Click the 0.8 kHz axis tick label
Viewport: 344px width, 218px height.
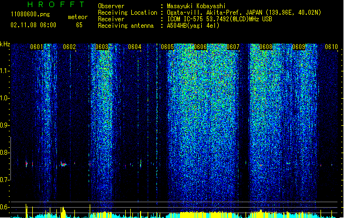pyautogui.click(x=5, y=153)
